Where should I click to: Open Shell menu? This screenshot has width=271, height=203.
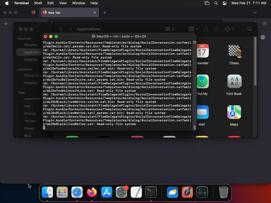pos(38,3)
